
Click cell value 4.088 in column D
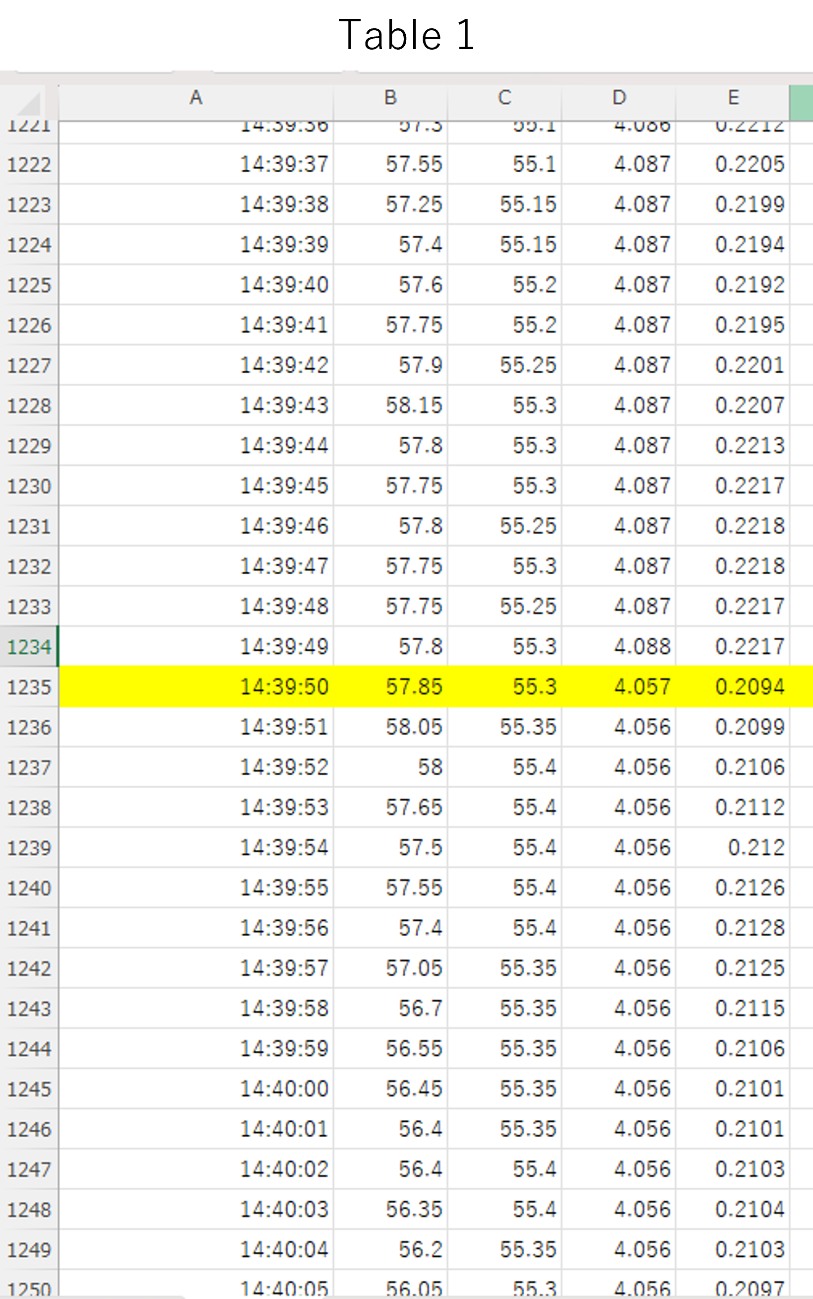coord(619,646)
